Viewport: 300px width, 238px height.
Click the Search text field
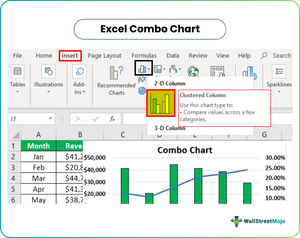coord(282,56)
